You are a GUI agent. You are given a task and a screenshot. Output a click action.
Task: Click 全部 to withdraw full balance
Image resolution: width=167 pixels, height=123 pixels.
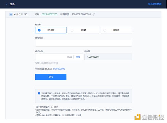[78, 57]
